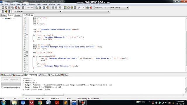187x105 pixels.
Task: Click the Goto Bookmarks icon
Action: (x=9, y=11)
